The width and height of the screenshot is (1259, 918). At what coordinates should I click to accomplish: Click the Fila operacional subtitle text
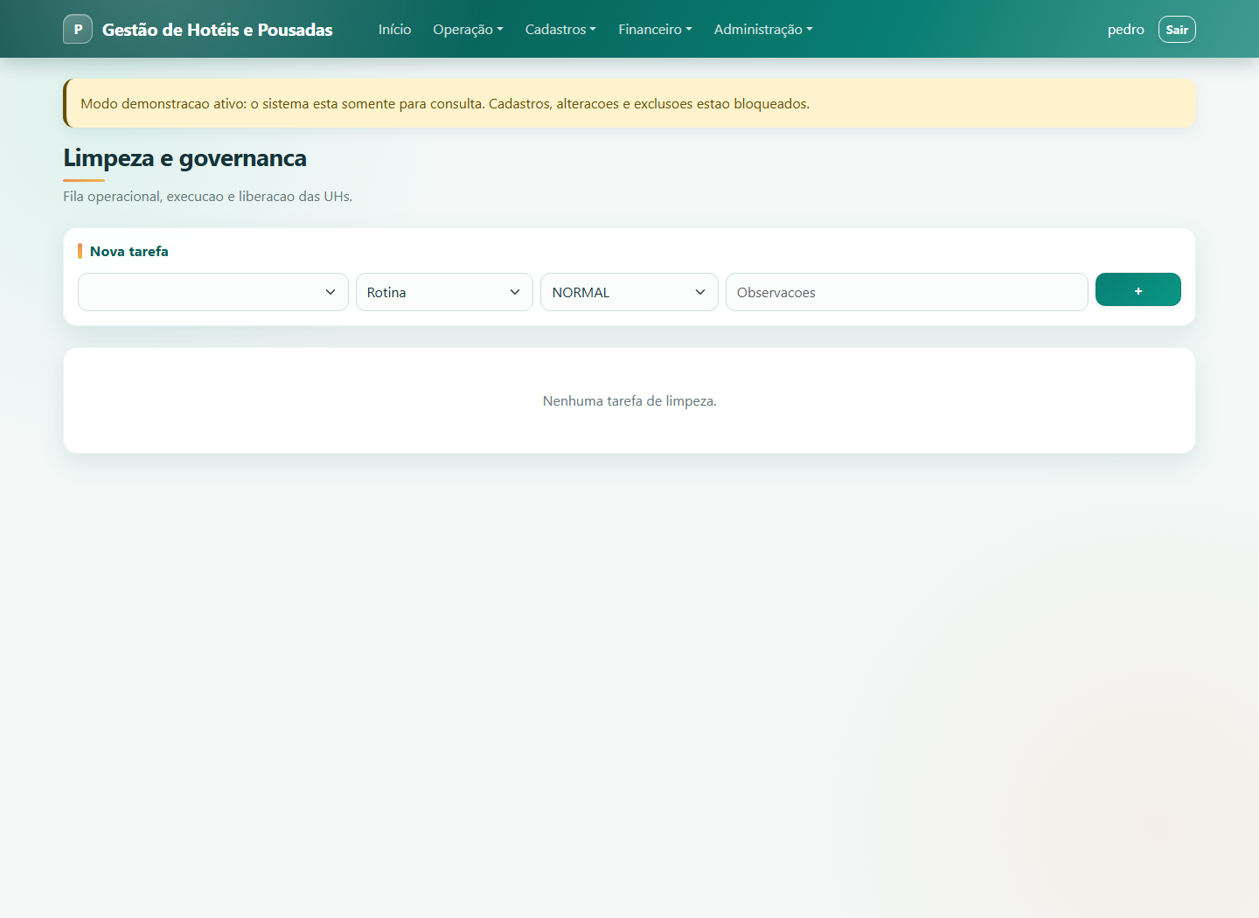(x=207, y=196)
